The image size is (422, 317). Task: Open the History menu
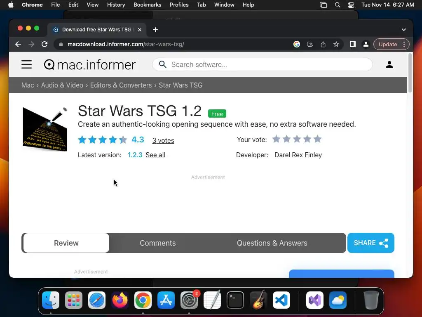[x=116, y=5]
